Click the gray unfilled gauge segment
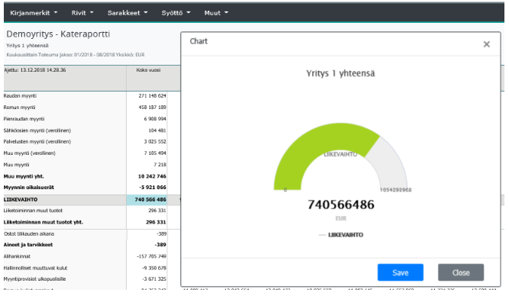This screenshot has height=299, width=509. click(389, 162)
